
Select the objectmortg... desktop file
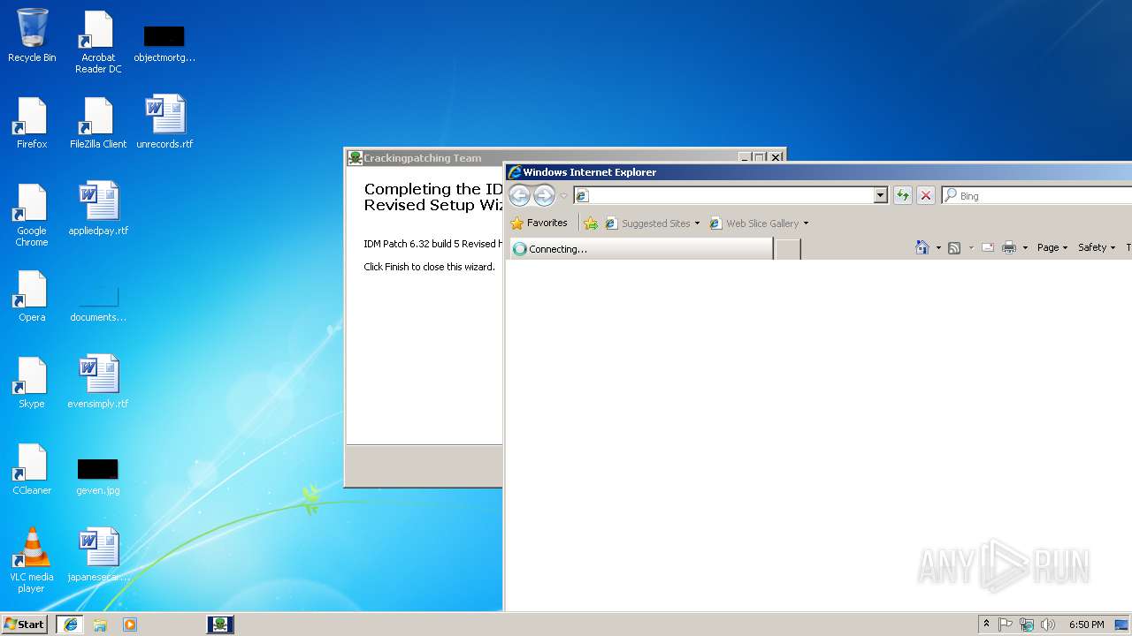point(164,42)
